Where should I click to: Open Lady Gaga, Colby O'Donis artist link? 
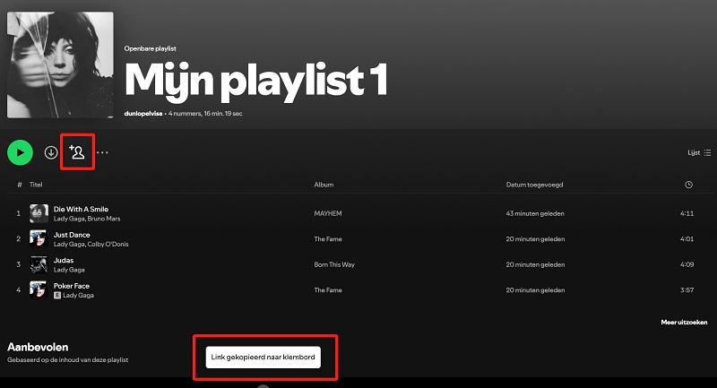pos(91,244)
